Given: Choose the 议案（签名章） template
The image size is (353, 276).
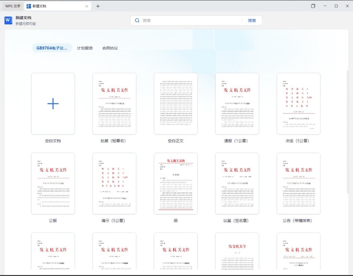Looking at the screenshot, I should pyautogui.click(x=237, y=183).
